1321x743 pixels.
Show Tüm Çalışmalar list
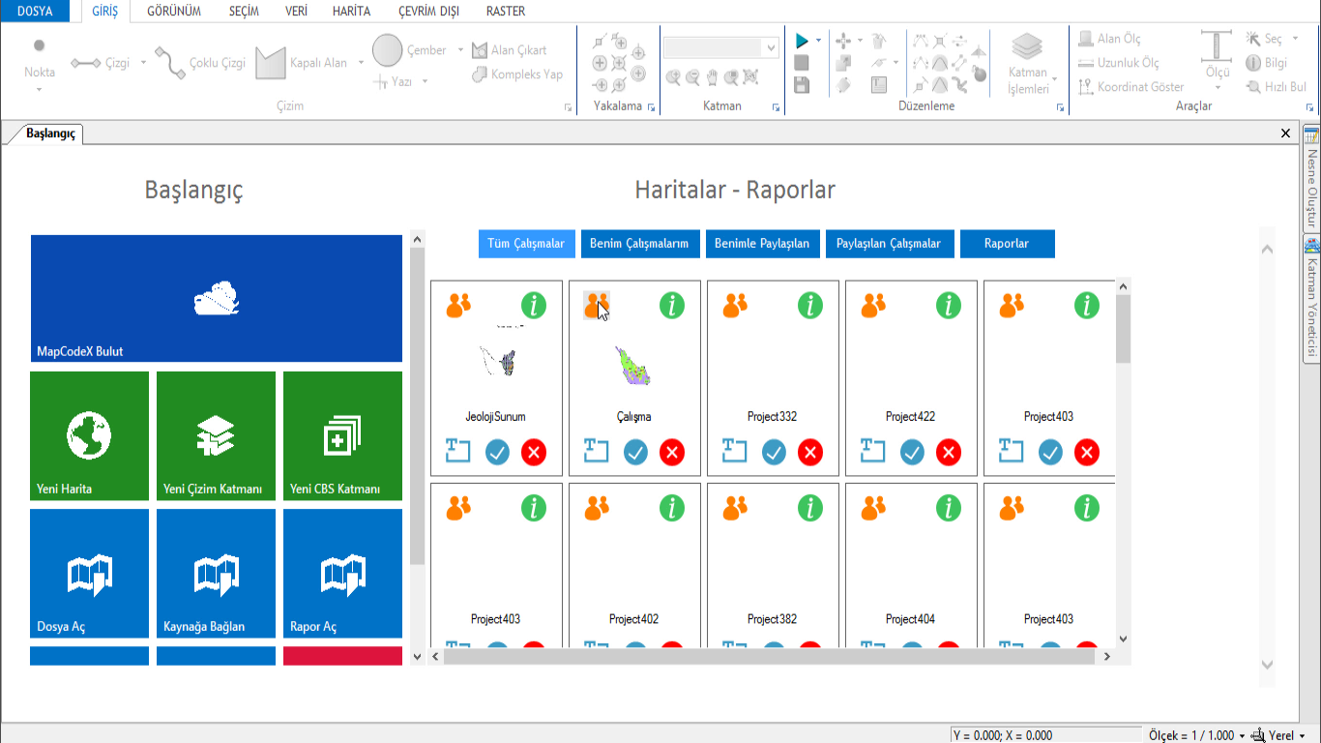(x=526, y=244)
